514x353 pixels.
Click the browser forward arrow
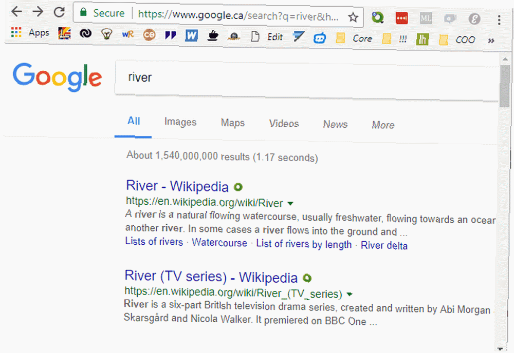click(x=38, y=12)
